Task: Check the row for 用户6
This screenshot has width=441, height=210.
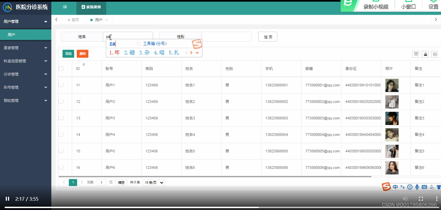Action: pos(61,167)
